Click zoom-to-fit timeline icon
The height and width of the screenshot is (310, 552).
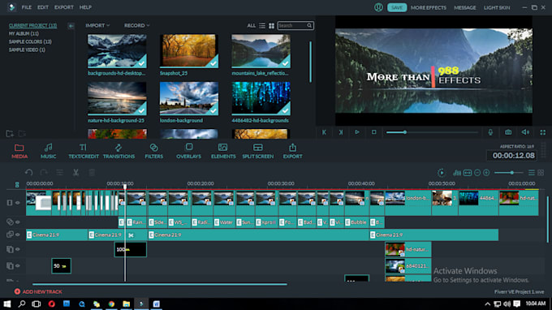[x=468, y=173]
